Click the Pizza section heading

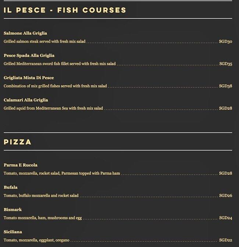coord(17,142)
